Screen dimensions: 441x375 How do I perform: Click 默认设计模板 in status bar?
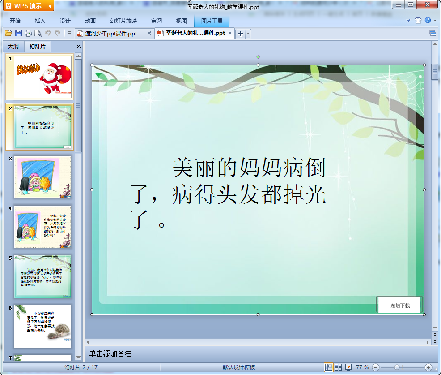tap(239, 367)
